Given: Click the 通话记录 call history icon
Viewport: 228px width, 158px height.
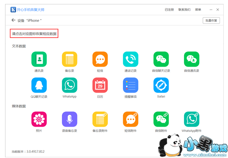Looking at the screenshot, I should pos(131,59).
